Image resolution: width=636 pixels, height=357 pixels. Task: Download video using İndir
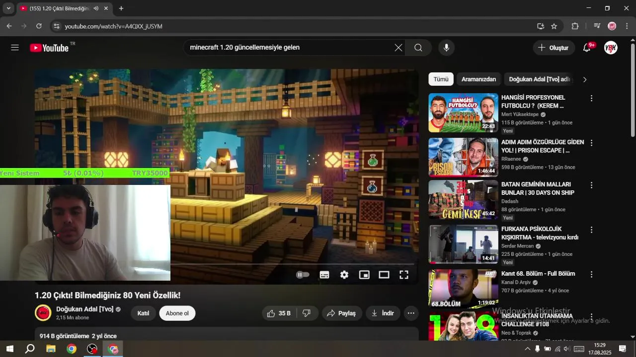(x=383, y=313)
